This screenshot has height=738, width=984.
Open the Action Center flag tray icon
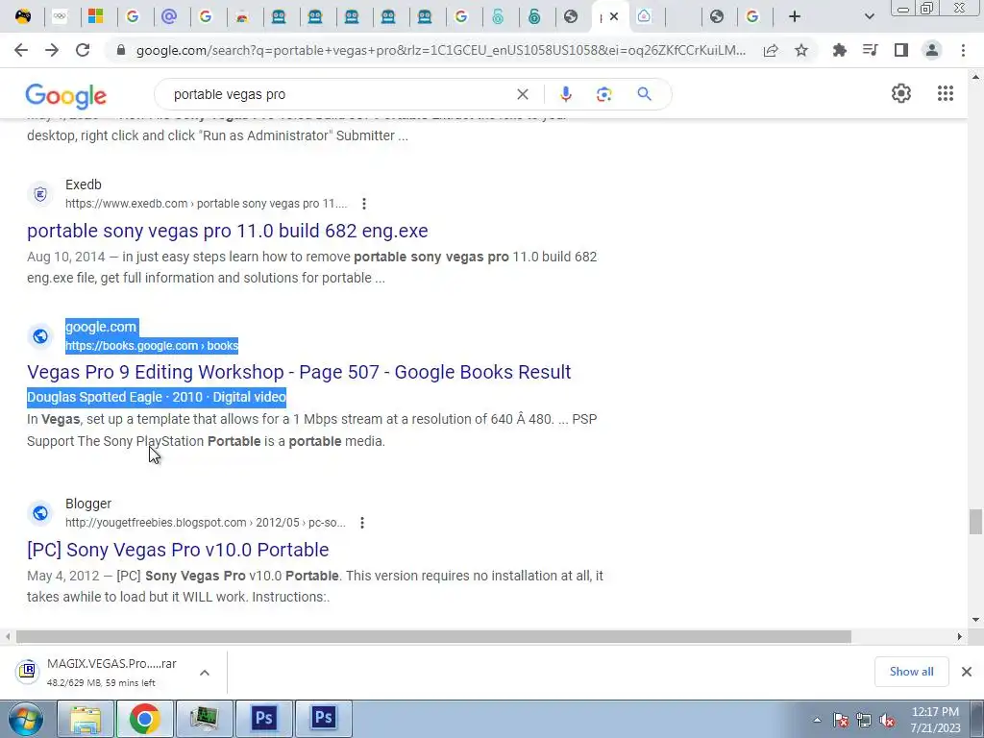(x=841, y=720)
